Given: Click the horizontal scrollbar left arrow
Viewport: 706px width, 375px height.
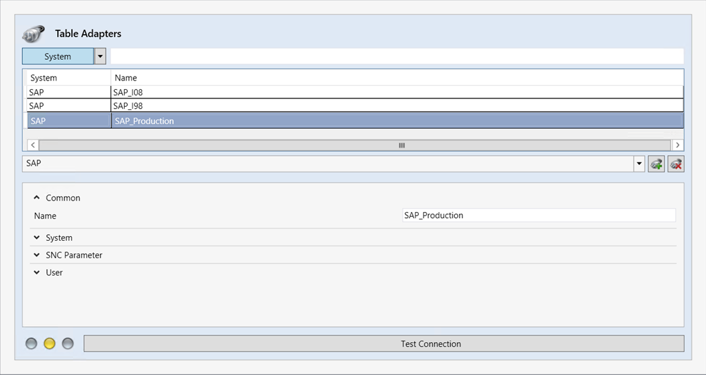Looking at the screenshot, I should coord(32,145).
